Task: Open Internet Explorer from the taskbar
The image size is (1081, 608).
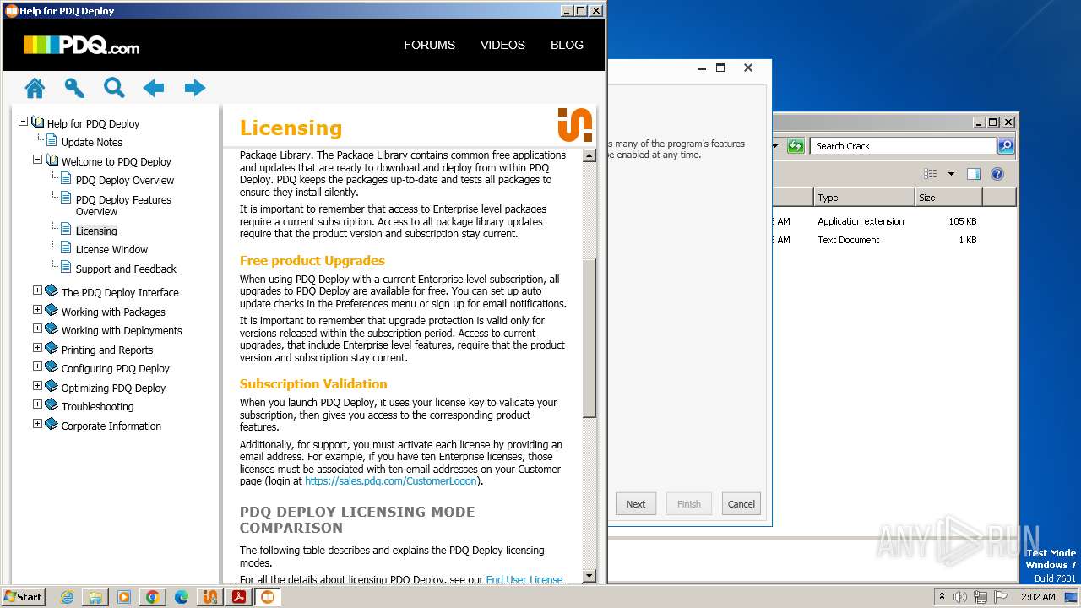Action: (67, 597)
